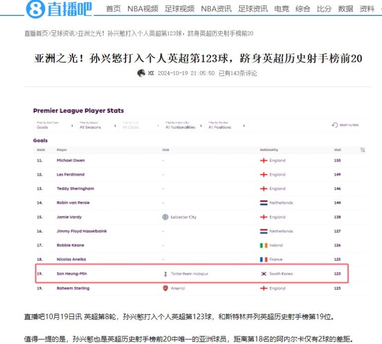Open the 综合 nav item
This screenshot has height=344, width=382.
tap(303, 9)
